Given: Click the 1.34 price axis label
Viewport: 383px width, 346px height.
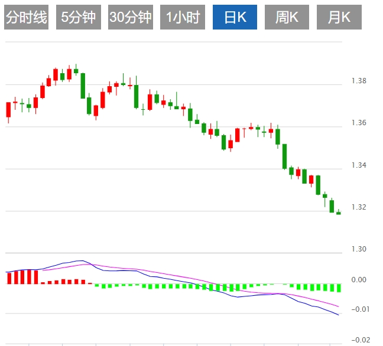Looking at the screenshot, I should tap(359, 165).
